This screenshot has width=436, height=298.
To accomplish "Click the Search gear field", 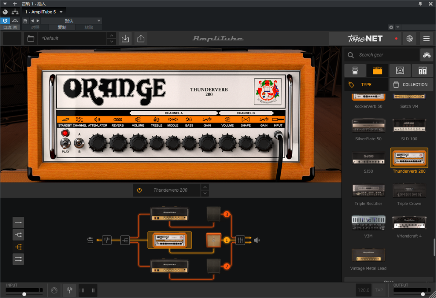I will click(x=381, y=55).
